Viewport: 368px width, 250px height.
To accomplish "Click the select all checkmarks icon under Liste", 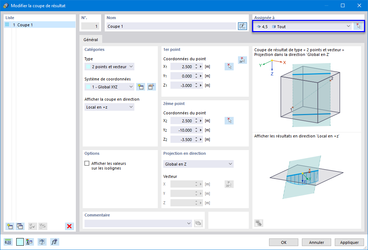I will click(x=33, y=226).
